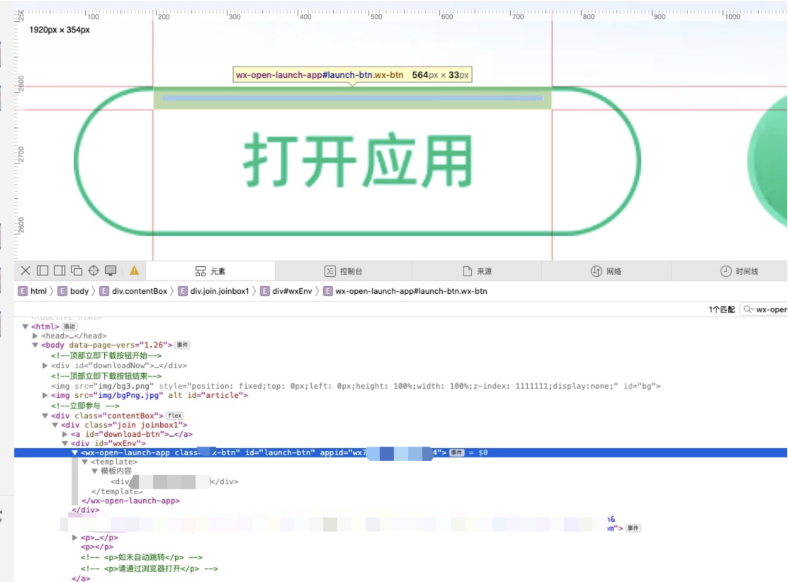
Task: Select the comment 立即参与
Action: click(85, 406)
